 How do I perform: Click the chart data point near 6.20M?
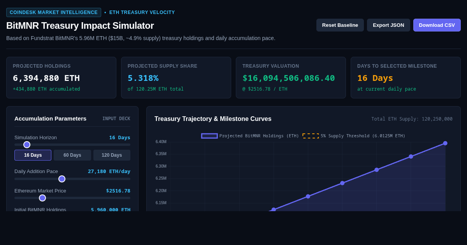click(308, 196)
